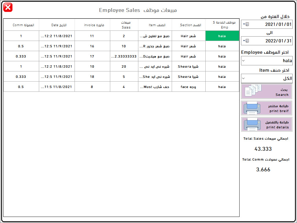Click the Search button with documents icon
Viewport: 297px width, 223px height.
(x=267, y=92)
